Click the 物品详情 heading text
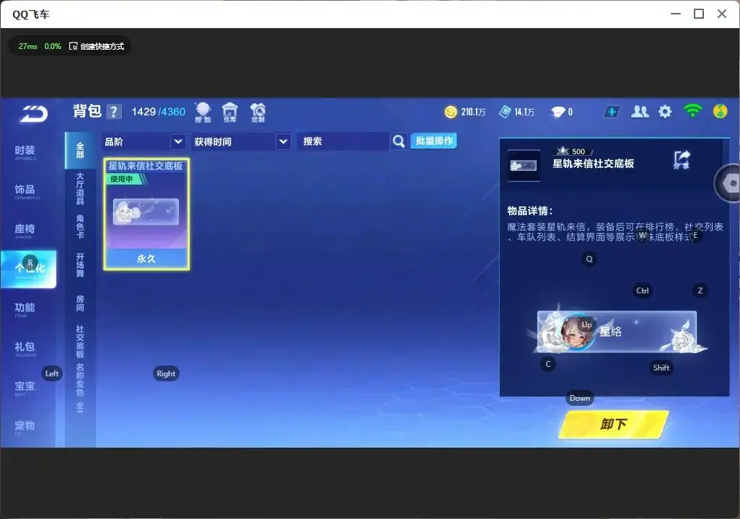Viewport: 740px width, 519px height. pos(530,211)
